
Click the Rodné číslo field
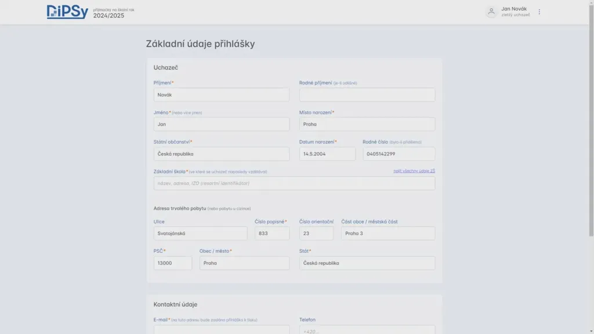point(399,154)
